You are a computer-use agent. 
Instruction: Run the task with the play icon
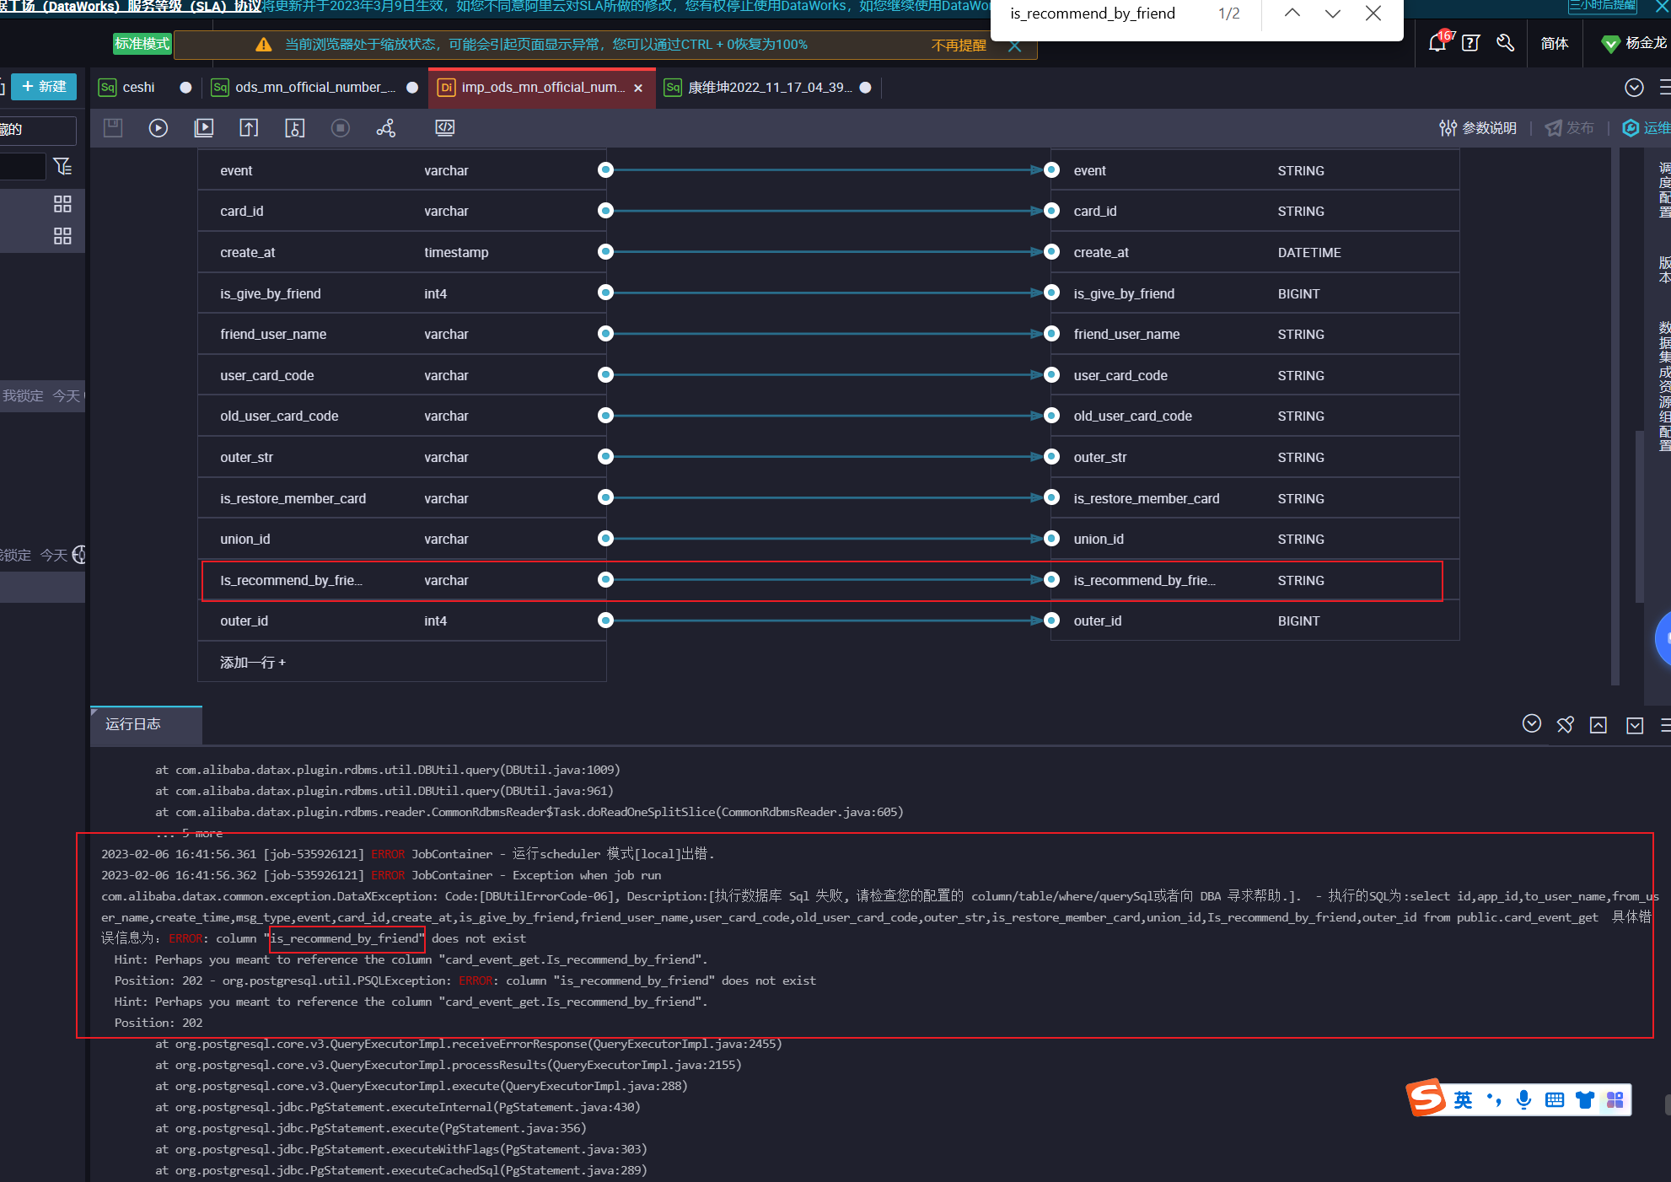159,128
